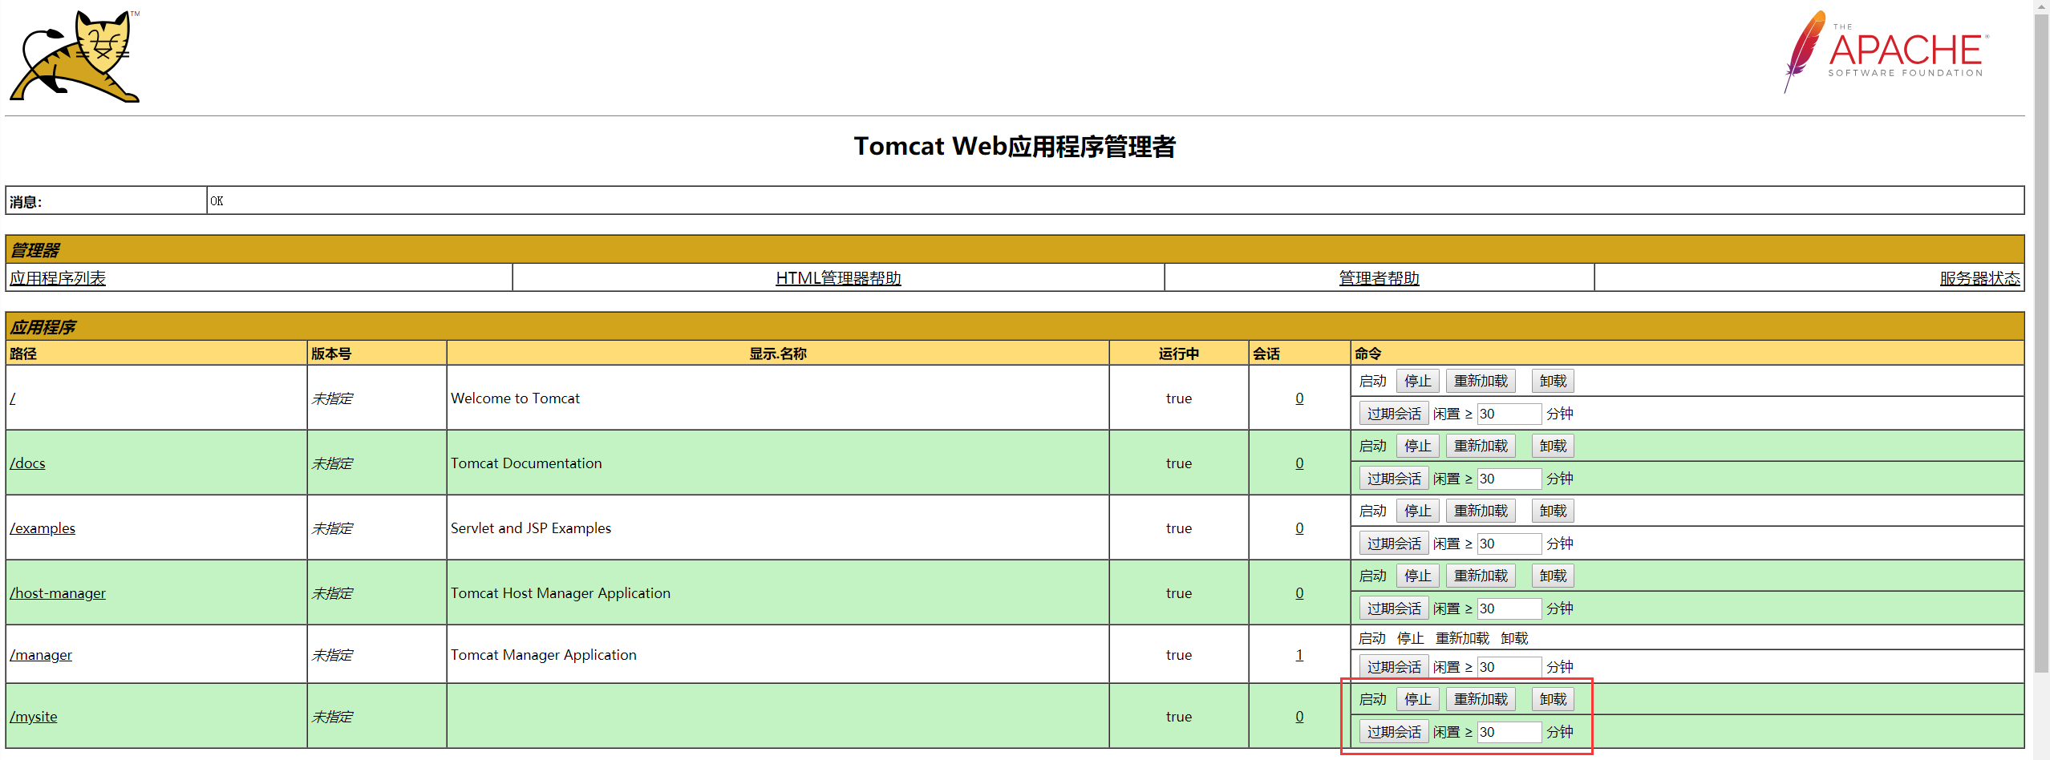This screenshot has width=2050, height=760.
Task: Expire sessions for /docs
Action: [x=1394, y=479]
